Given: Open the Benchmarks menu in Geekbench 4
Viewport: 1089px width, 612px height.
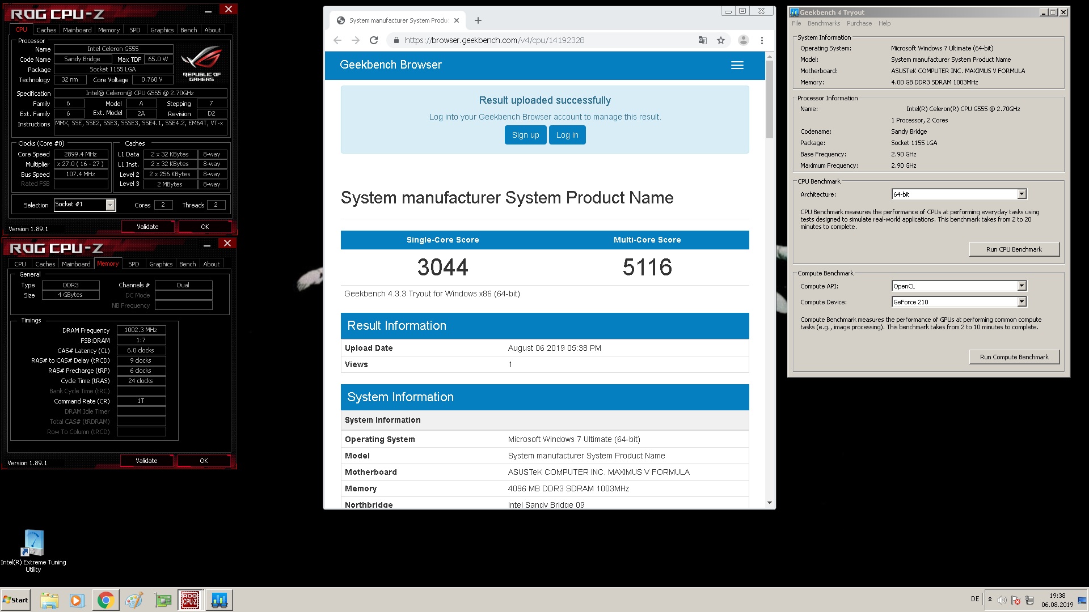Looking at the screenshot, I should click(824, 23).
